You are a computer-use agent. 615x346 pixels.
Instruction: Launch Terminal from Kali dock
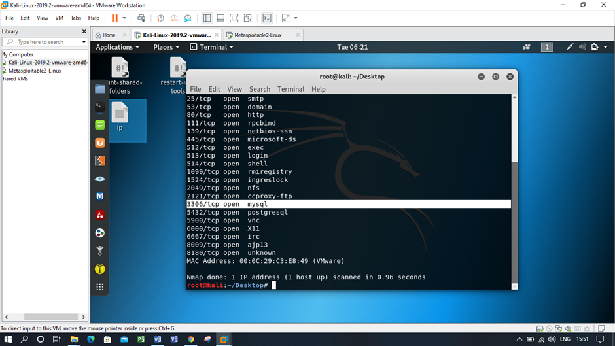[99, 107]
